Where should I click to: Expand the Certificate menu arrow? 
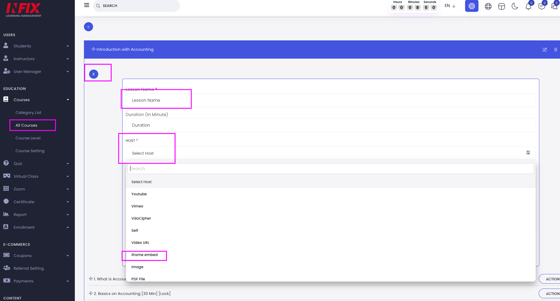tap(68, 202)
